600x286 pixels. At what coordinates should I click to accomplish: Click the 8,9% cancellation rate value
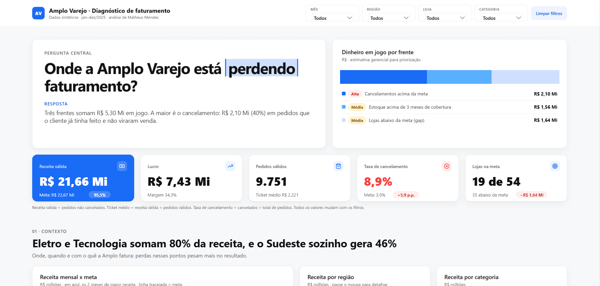click(378, 182)
